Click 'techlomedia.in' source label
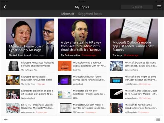Viewport: 164px width, 123px height. pyautogui.click(x=131, y=112)
